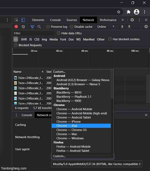Click the custom user agent string field

coord(97,164)
